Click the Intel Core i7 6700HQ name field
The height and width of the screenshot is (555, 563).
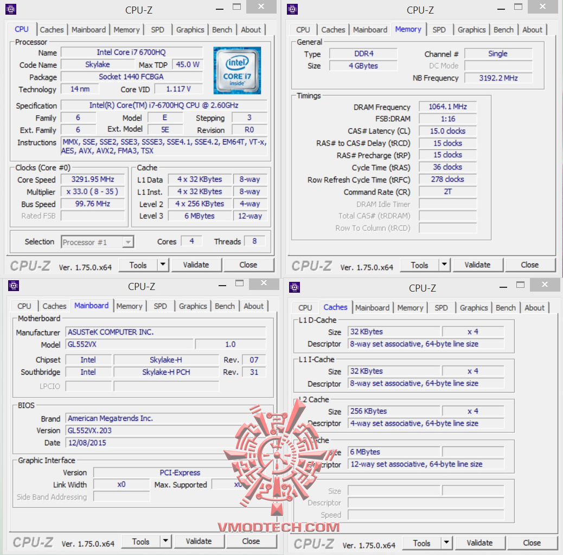[132, 53]
